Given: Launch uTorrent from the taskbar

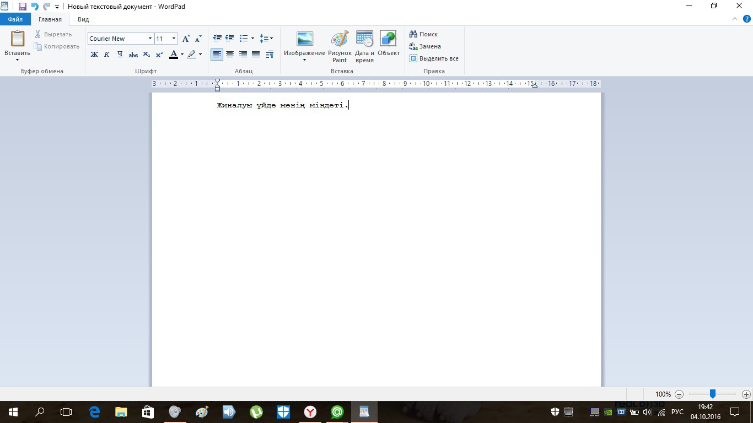Looking at the screenshot, I should pyautogui.click(x=256, y=411).
